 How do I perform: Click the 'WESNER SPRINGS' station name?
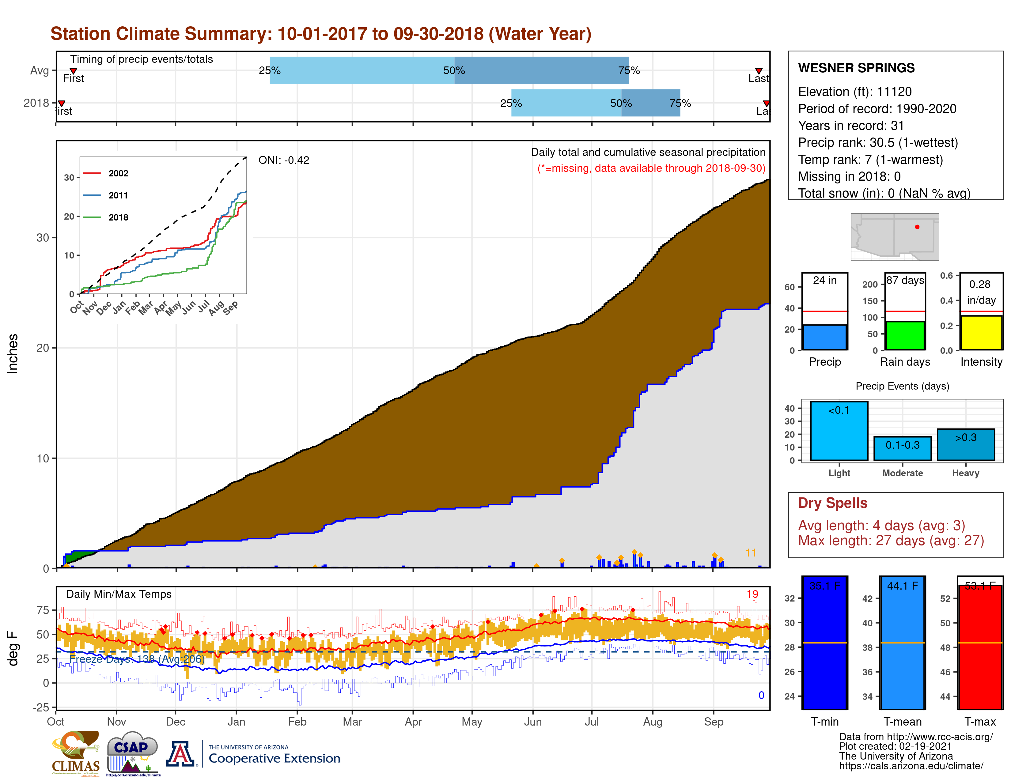pos(856,68)
